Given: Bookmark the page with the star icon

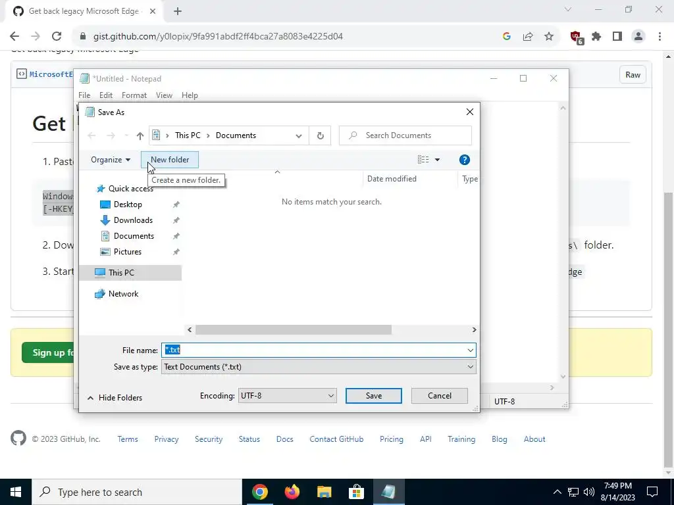Looking at the screenshot, I should pyautogui.click(x=549, y=37).
